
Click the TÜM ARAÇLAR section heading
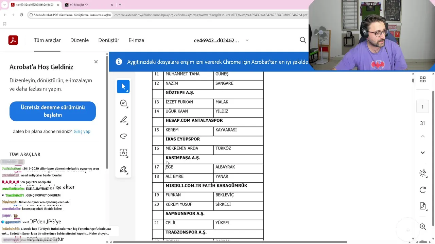coord(25,155)
